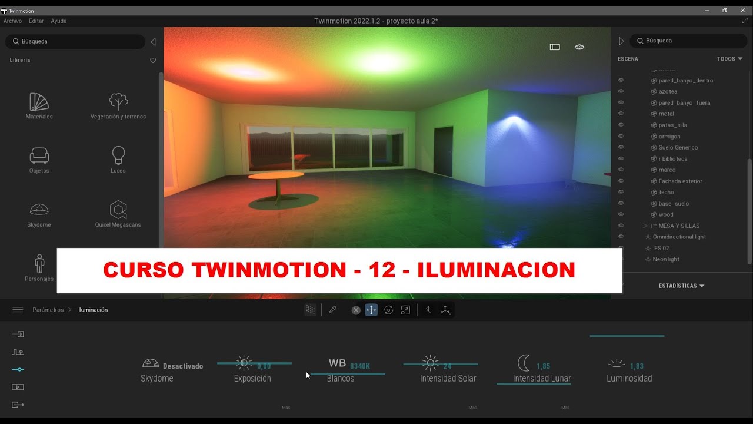Open the Context dock icon
The width and height of the screenshot is (753, 424).
pos(18,352)
